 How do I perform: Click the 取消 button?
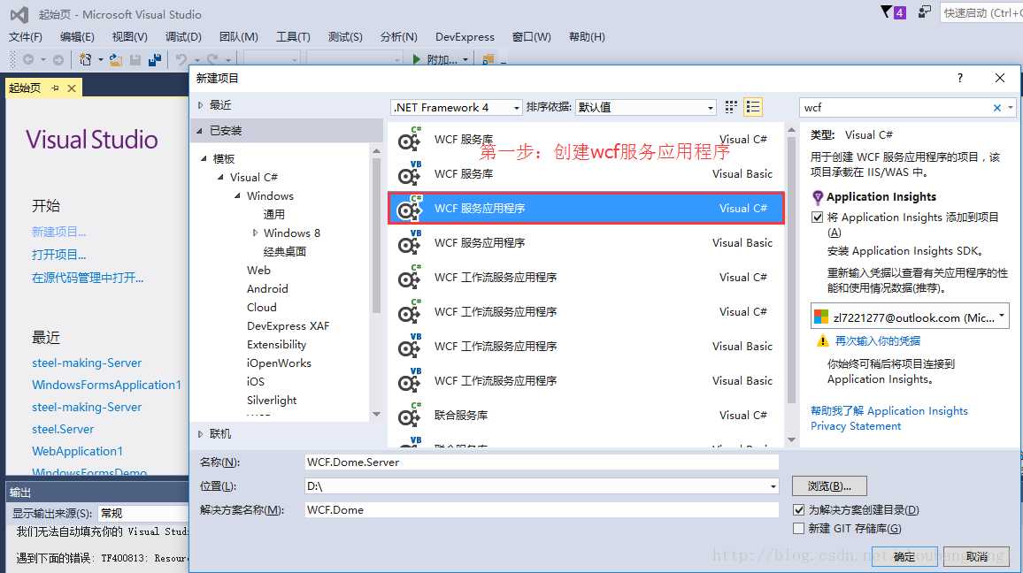[977, 557]
